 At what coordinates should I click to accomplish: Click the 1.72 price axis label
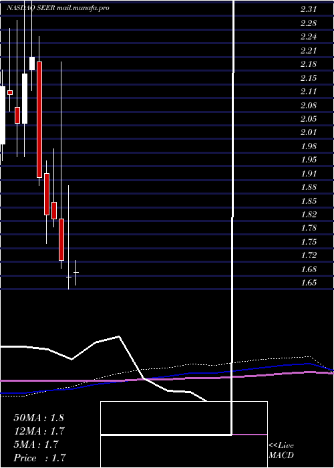(309, 255)
